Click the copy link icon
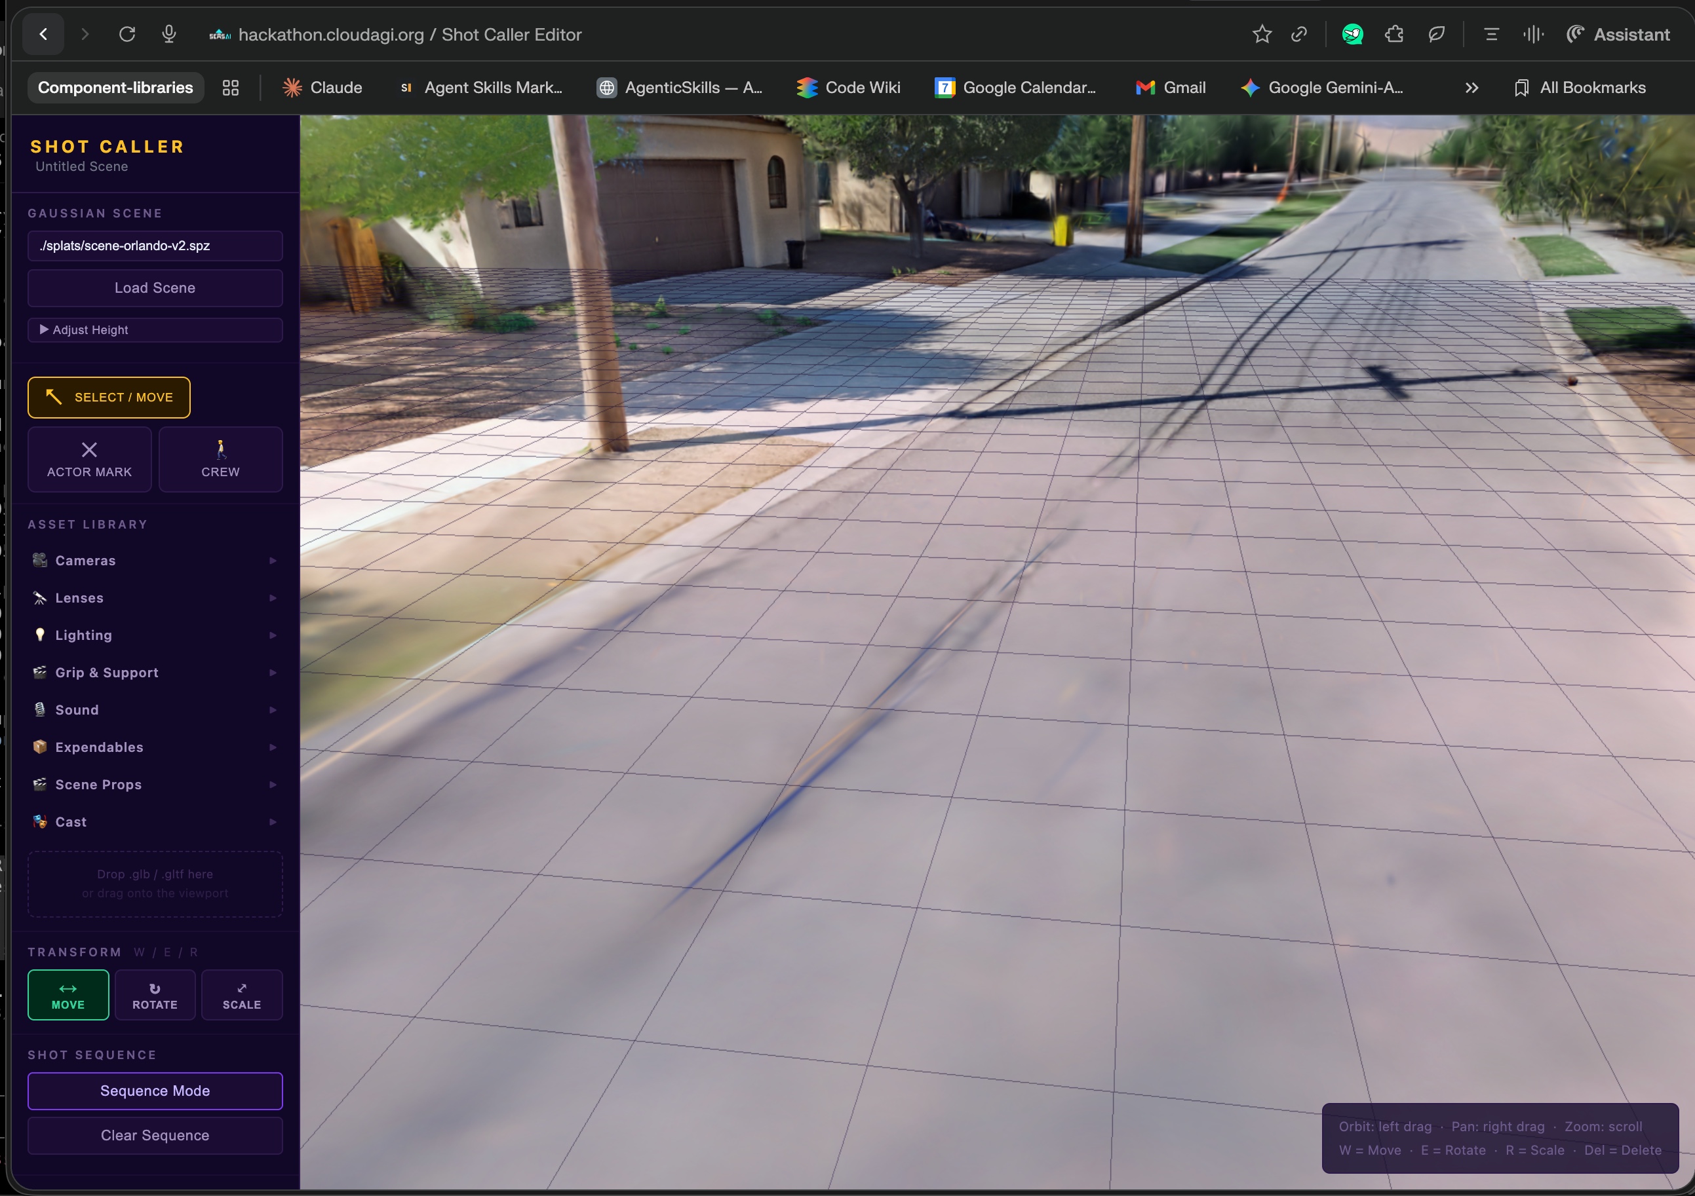Screen dimensions: 1695x1196 coord(1299,35)
